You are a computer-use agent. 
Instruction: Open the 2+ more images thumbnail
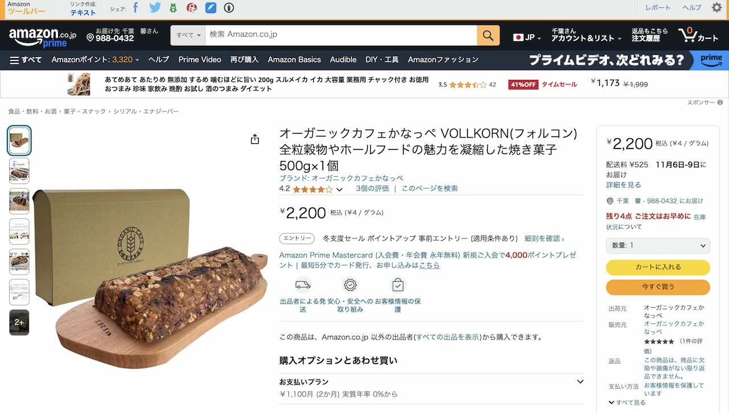[19, 322]
